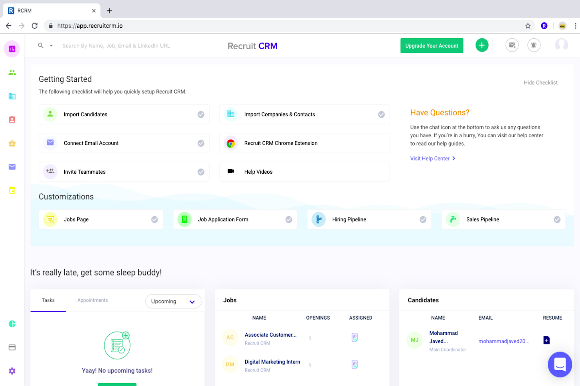The image size is (580, 386).
Task: Expand the search filter dropdown arrow
Action: tap(51, 46)
